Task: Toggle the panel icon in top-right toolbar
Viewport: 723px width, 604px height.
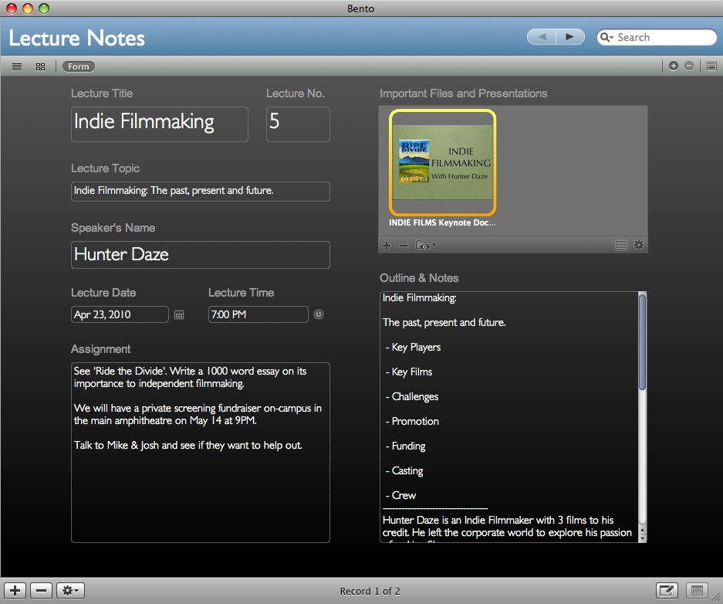Action: (x=711, y=66)
